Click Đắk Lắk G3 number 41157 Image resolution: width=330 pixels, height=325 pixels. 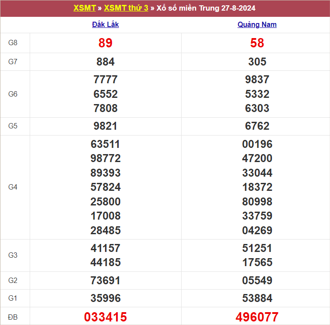[x=105, y=248]
